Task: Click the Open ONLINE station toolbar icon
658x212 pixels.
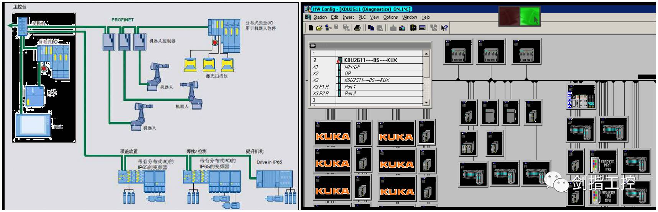Action: pos(328,28)
